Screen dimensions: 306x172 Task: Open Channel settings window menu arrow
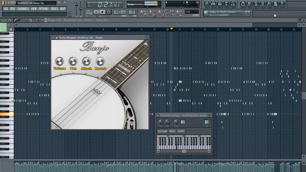(x=158, y=116)
